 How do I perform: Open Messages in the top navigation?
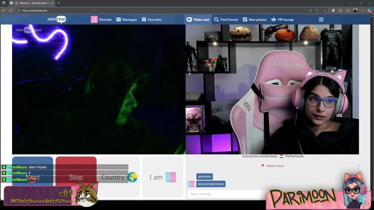click(x=127, y=20)
